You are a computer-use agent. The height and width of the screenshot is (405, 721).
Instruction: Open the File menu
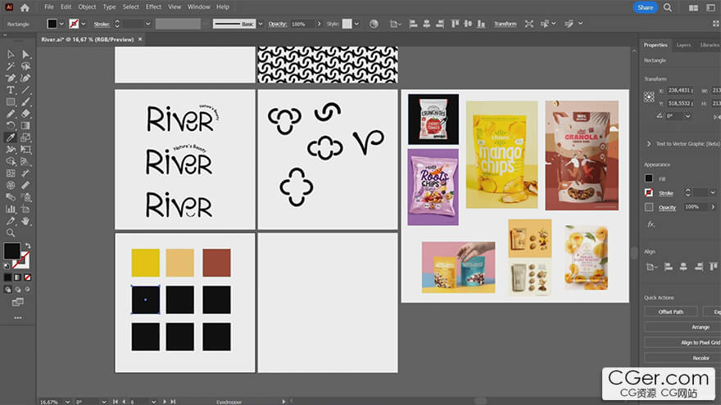[x=48, y=7]
